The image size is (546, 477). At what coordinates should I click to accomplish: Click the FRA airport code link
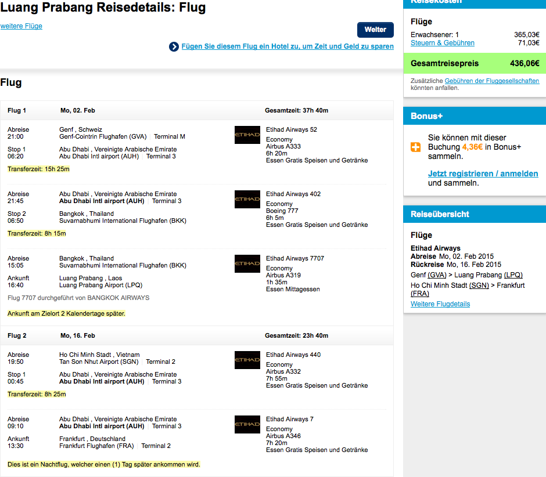pos(420,294)
